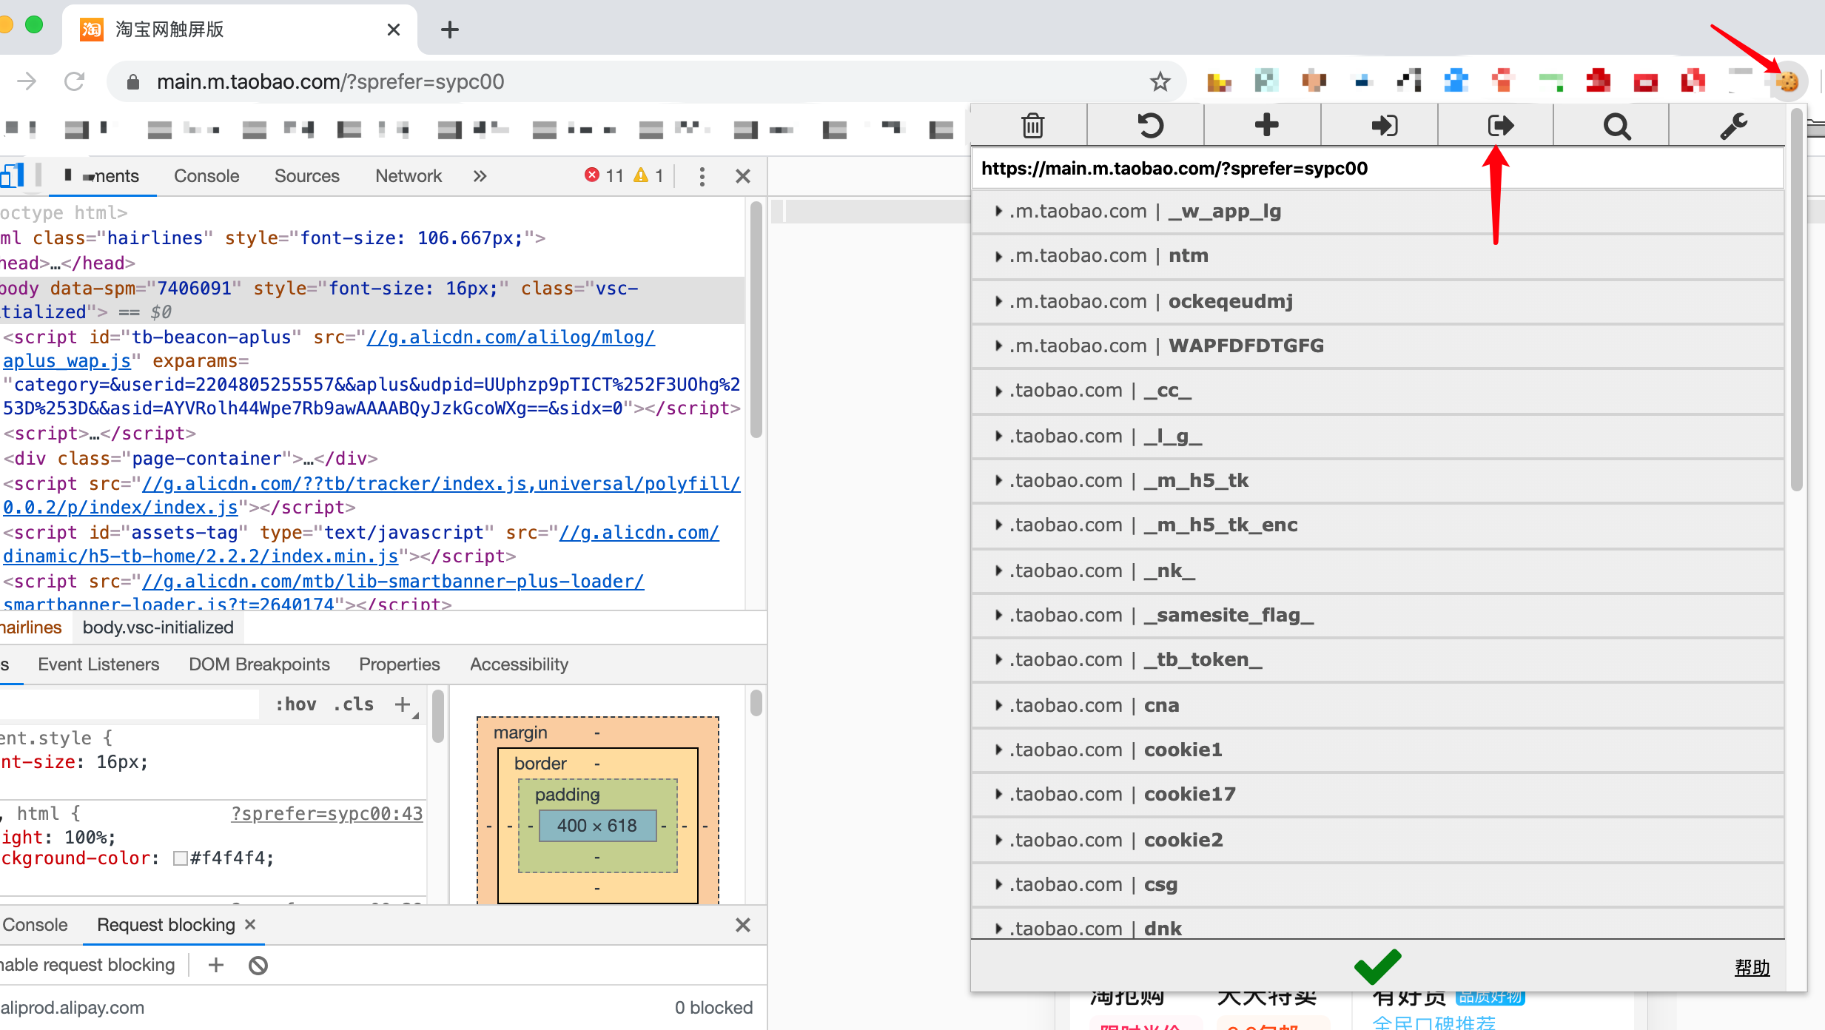Click the export cookies icon
The width and height of the screenshot is (1825, 1030).
click(1500, 125)
